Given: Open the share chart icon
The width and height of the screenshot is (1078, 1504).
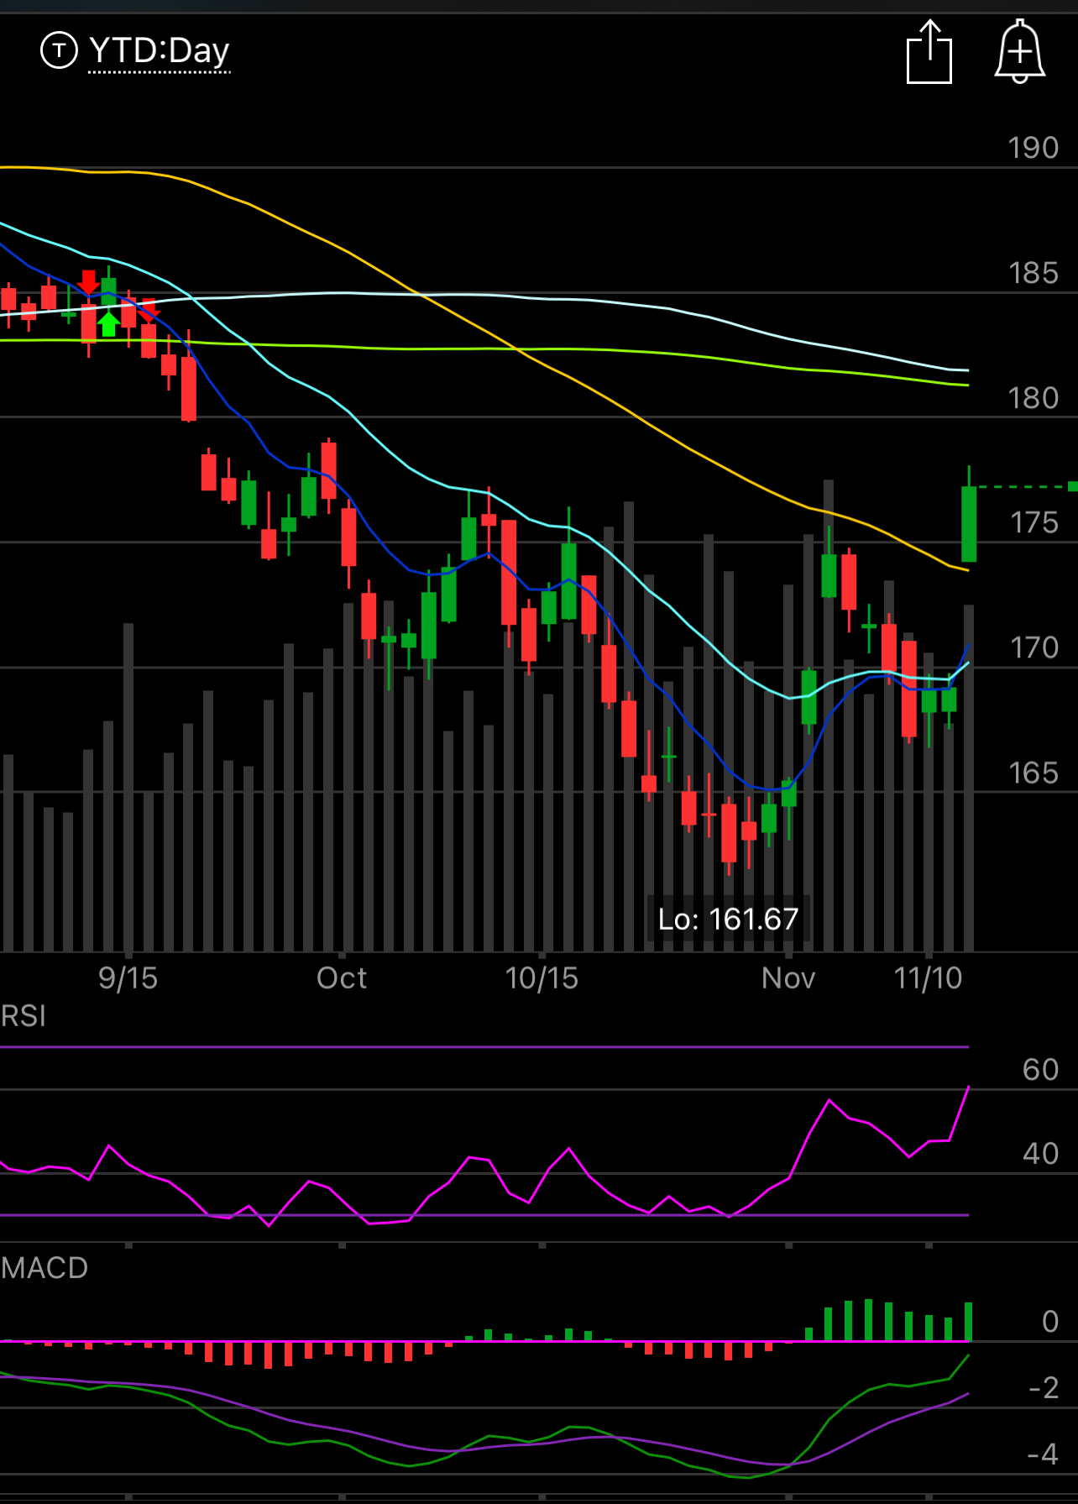Looking at the screenshot, I should pyautogui.click(x=929, y=52).
